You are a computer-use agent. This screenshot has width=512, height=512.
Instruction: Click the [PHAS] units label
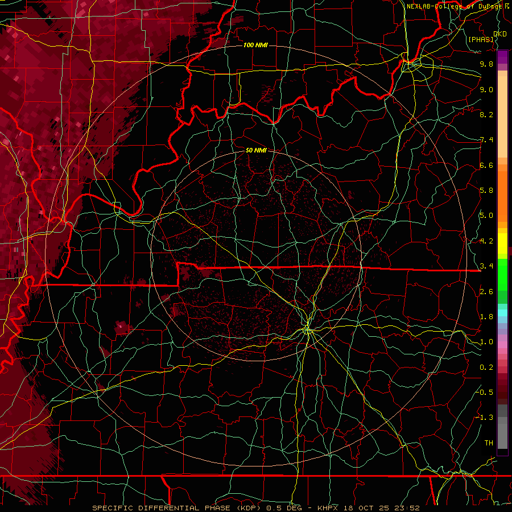(x=481, y=39)
